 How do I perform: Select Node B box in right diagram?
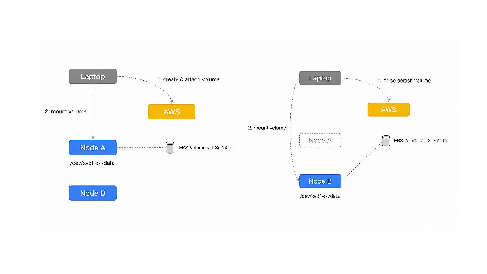(x=320, y=181)
